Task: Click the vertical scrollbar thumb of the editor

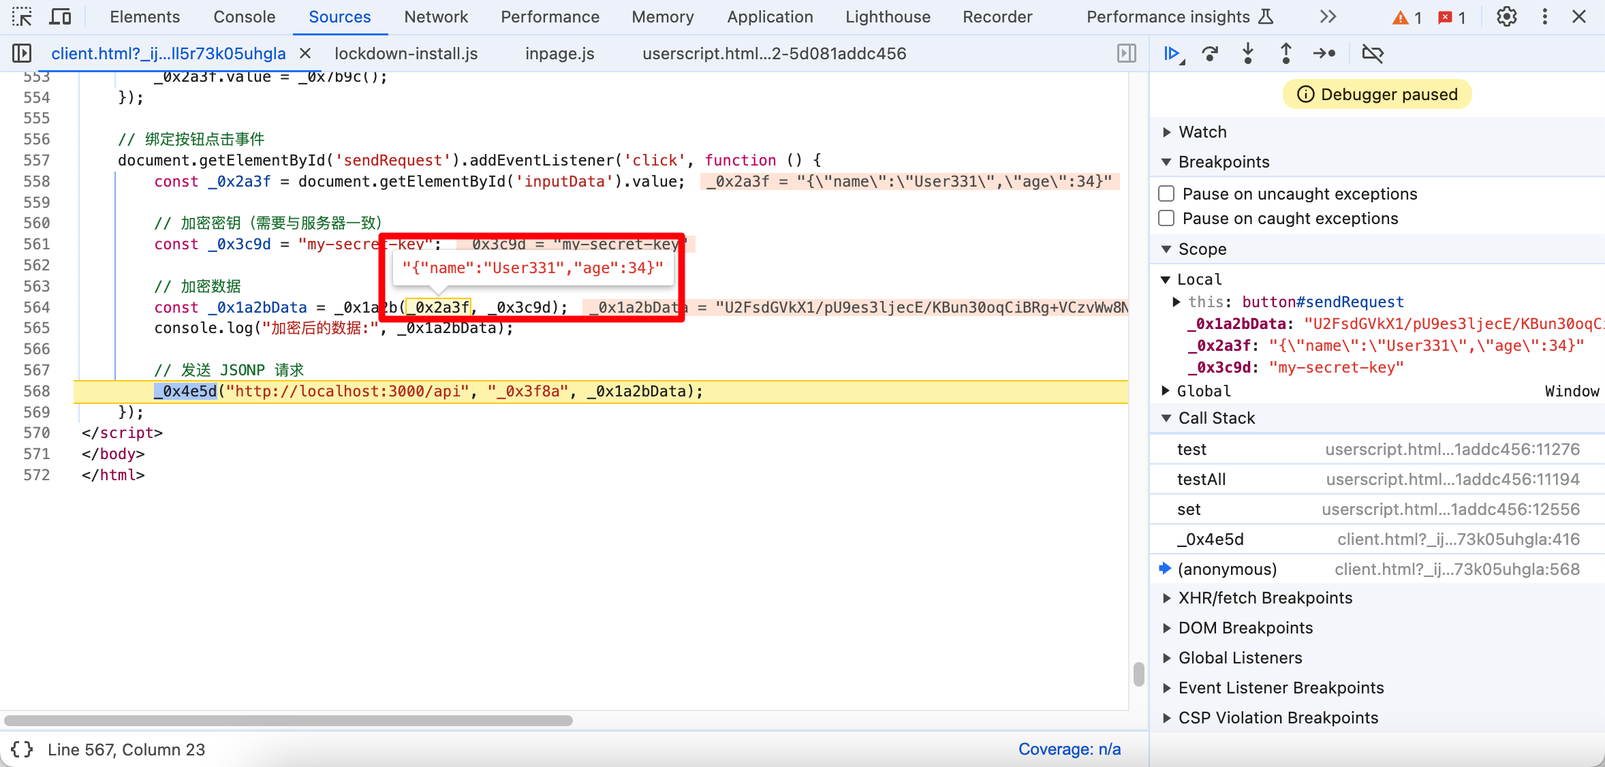Action: (x=1138, y=674)
